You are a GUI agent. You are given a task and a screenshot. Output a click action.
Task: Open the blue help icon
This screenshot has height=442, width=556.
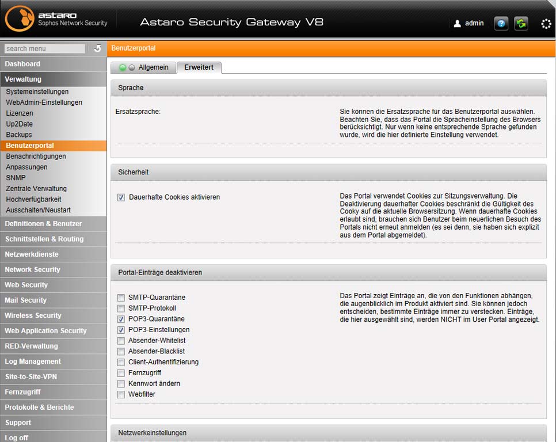[x=501, y=24]
